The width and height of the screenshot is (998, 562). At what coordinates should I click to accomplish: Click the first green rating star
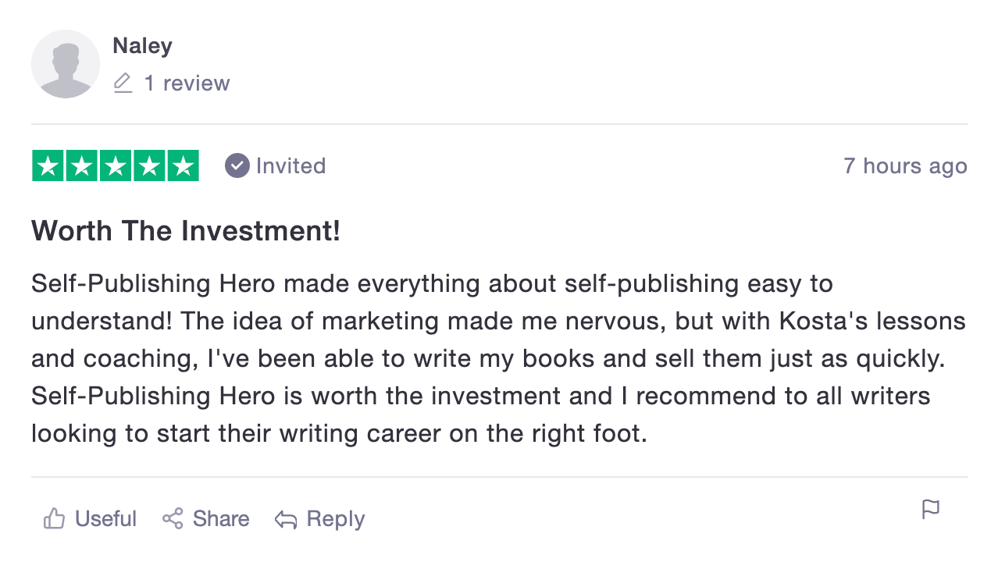point(48,165)
